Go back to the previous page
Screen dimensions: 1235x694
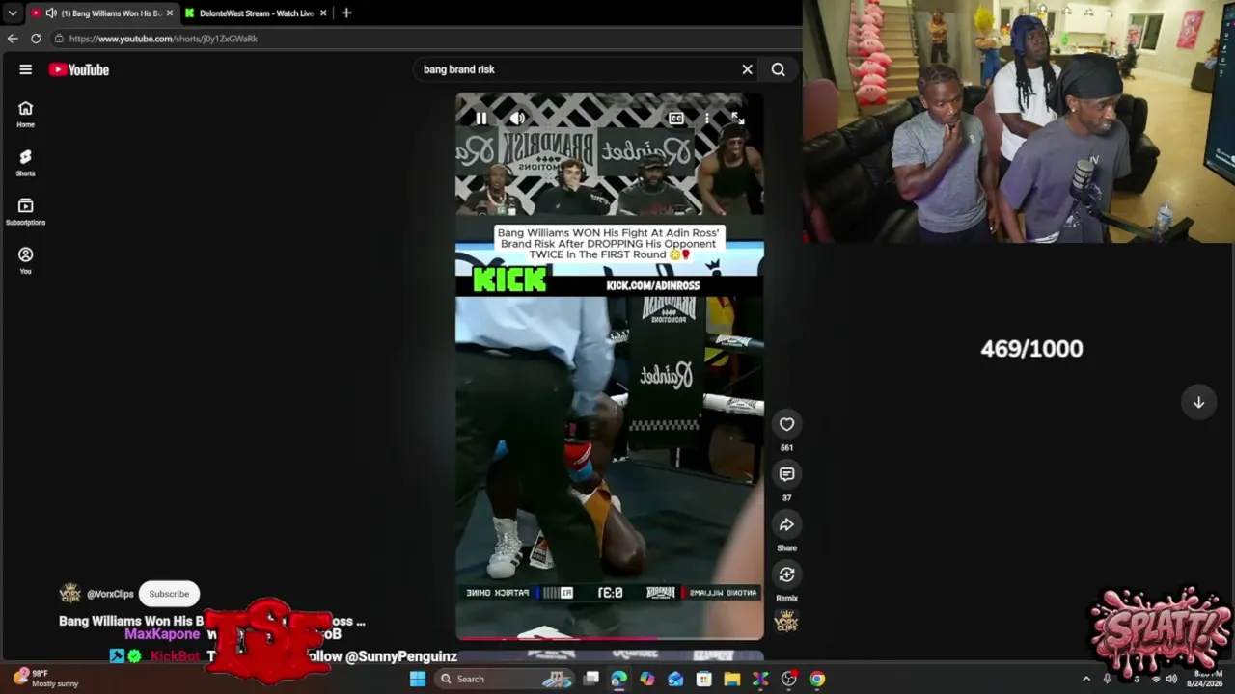click(x=13, y=39)
